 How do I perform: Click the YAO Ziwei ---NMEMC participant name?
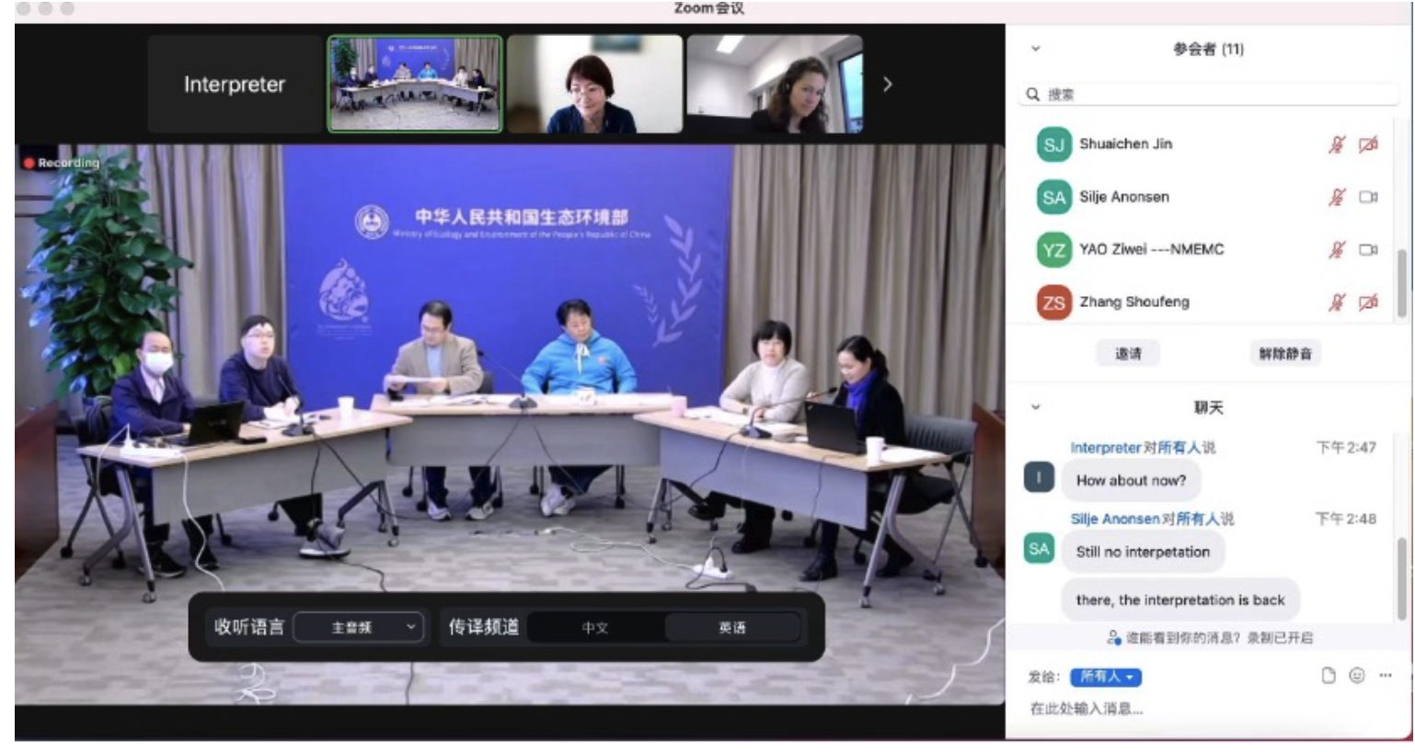(x=1151, y=249)
